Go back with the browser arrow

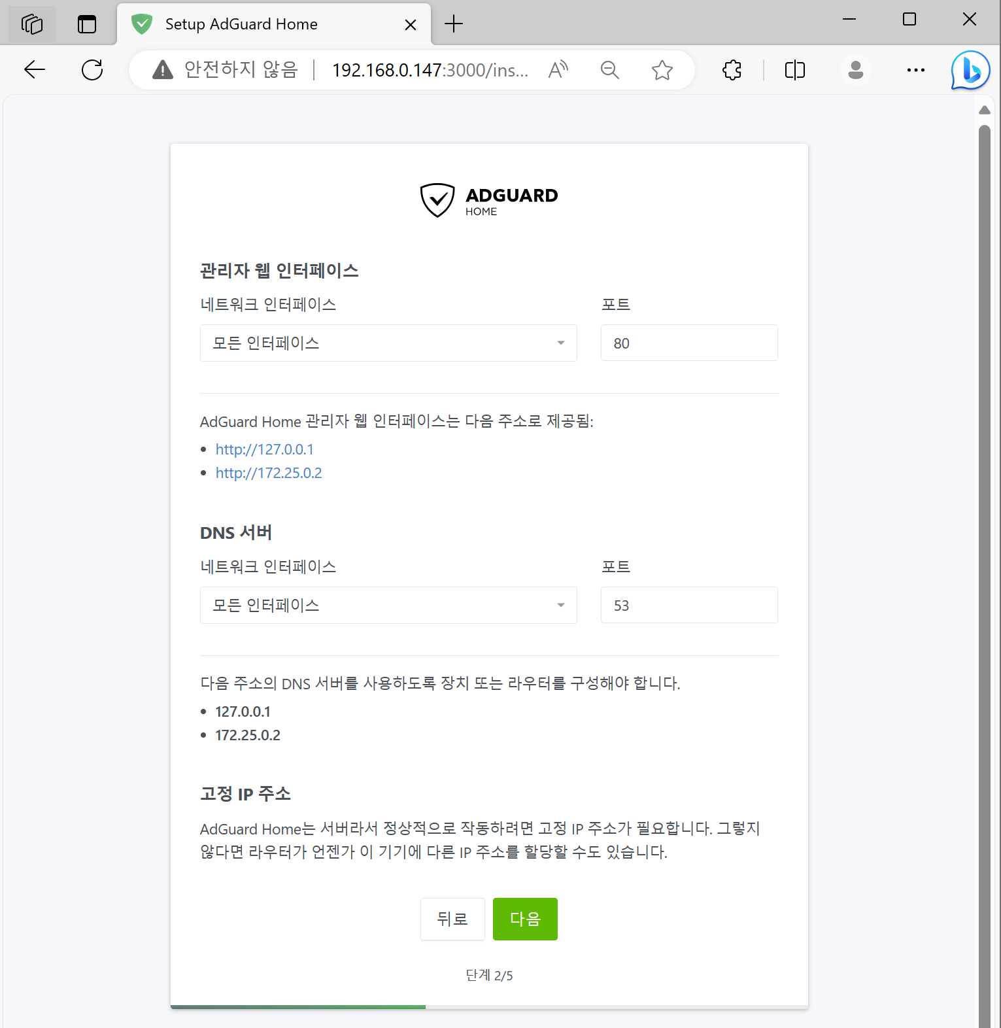pos(35,69)
